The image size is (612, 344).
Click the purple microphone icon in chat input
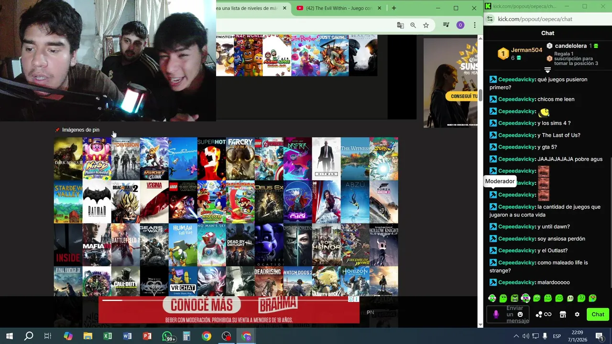tap(496, 314)
